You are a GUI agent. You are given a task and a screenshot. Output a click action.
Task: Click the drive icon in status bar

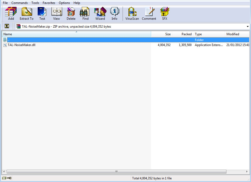pyautogui.click(x=4, y=178)
